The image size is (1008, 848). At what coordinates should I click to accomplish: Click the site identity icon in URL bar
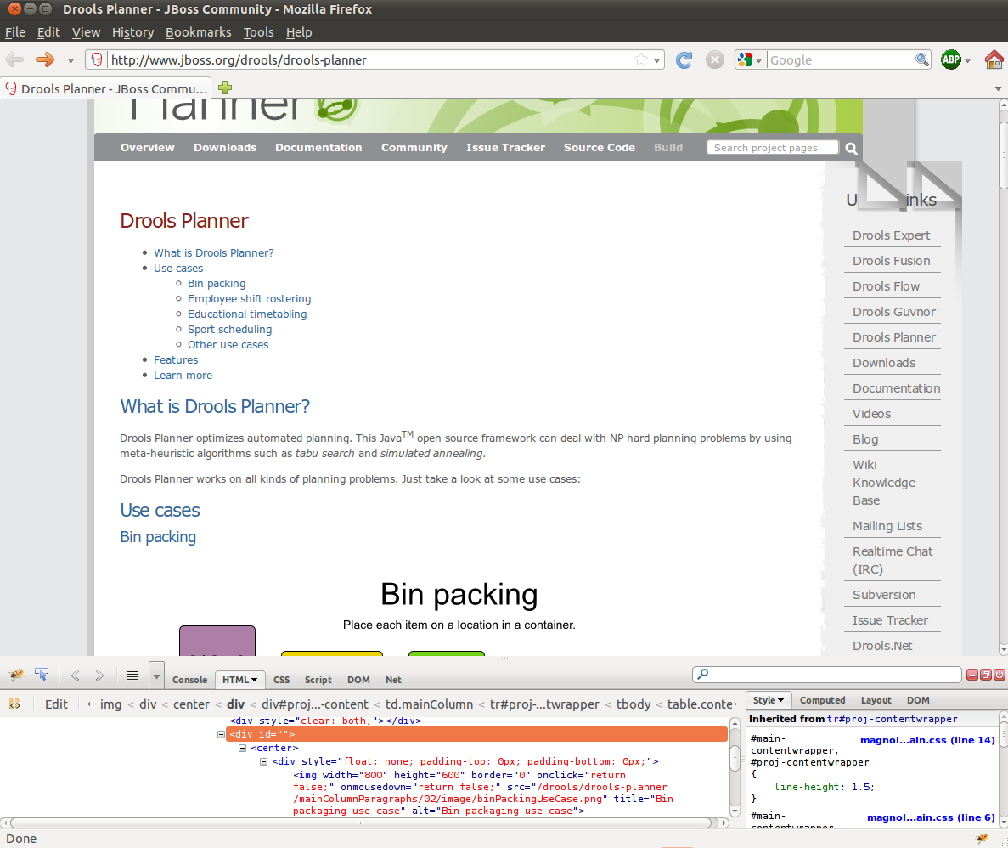(97, 59)
